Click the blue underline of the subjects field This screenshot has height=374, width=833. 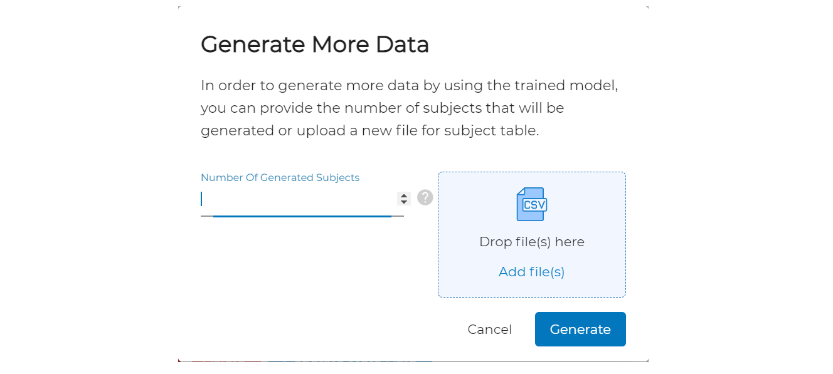point(302,216)
